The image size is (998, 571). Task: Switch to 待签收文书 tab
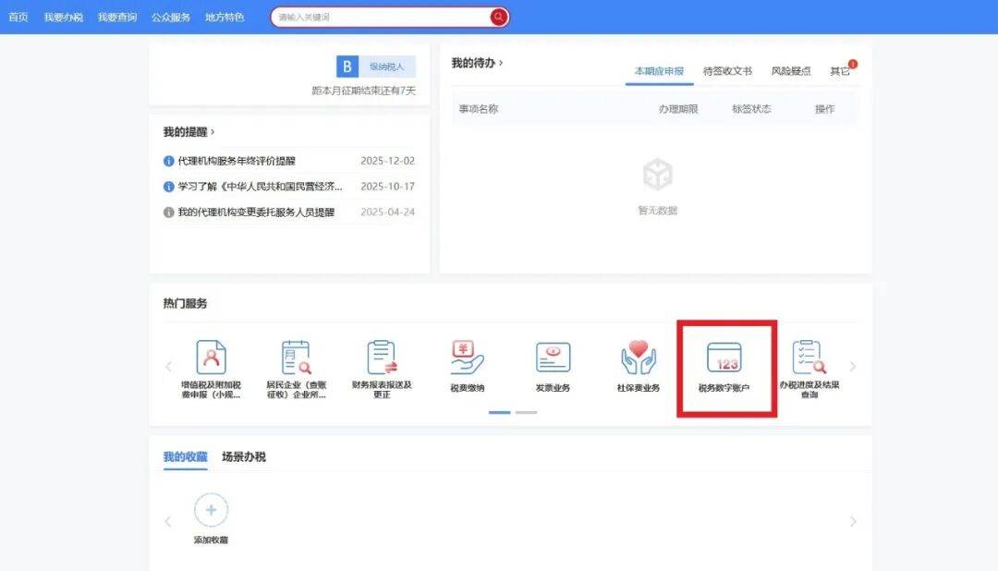tap(727, 71)
